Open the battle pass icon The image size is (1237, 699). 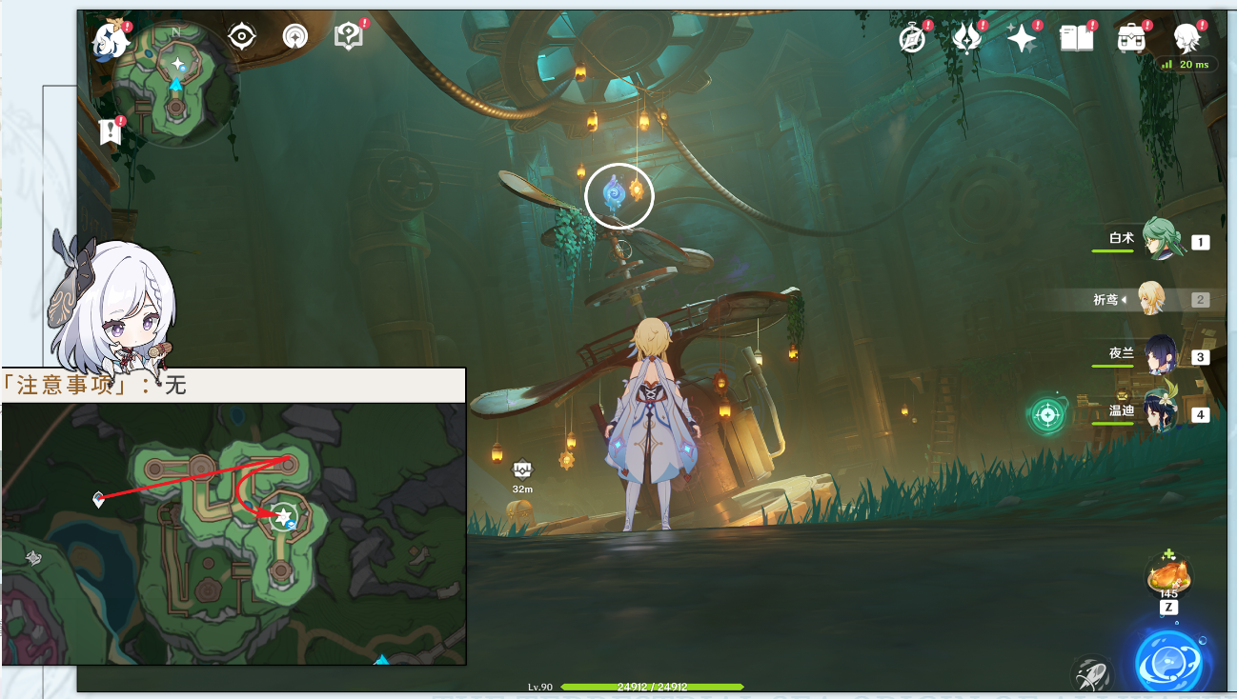pos(967,38)
